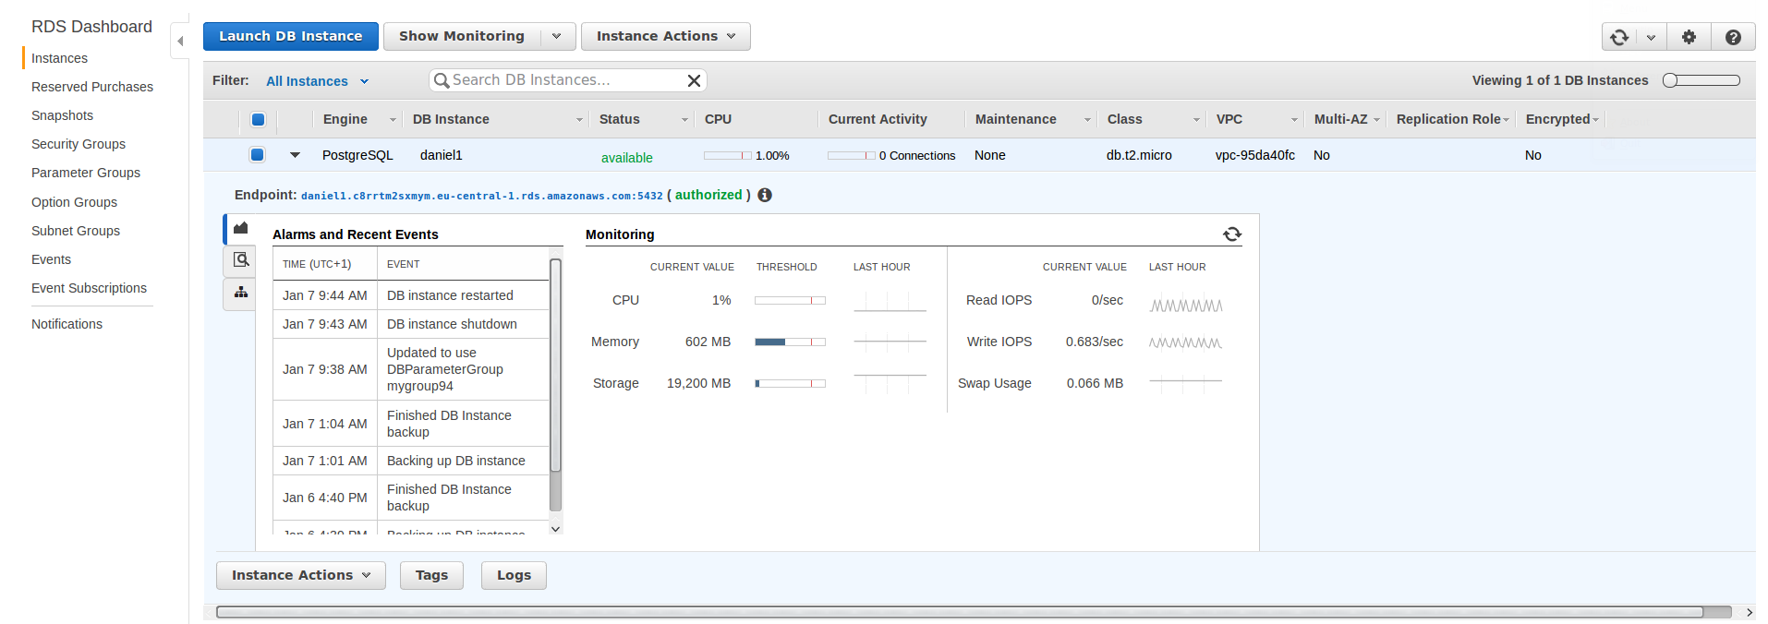
Task: Open the Multi-AZ column dropdown
Action: point(1376,120)
